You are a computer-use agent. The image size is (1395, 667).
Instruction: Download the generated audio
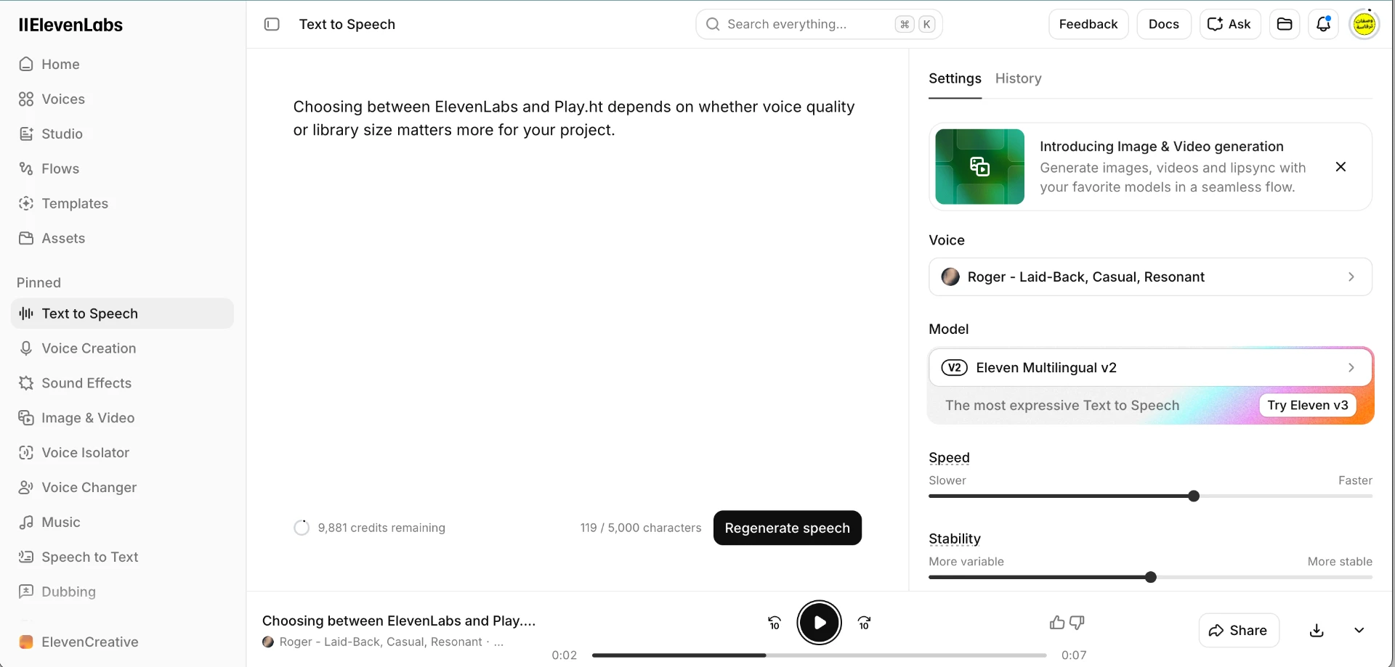pyautogui.click(x=1317, y=630)
